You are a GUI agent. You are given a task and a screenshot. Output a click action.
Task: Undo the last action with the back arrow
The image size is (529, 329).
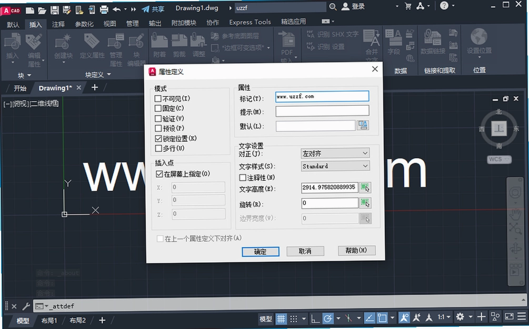click(x=117, y=9)
